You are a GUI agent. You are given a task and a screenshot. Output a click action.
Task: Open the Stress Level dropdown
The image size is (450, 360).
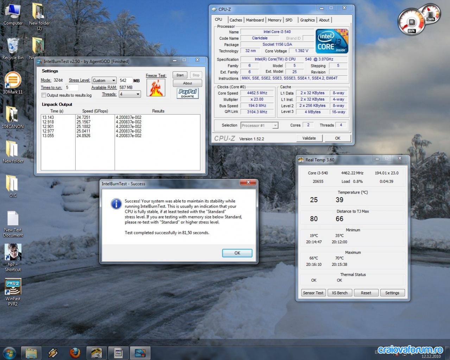104,80
